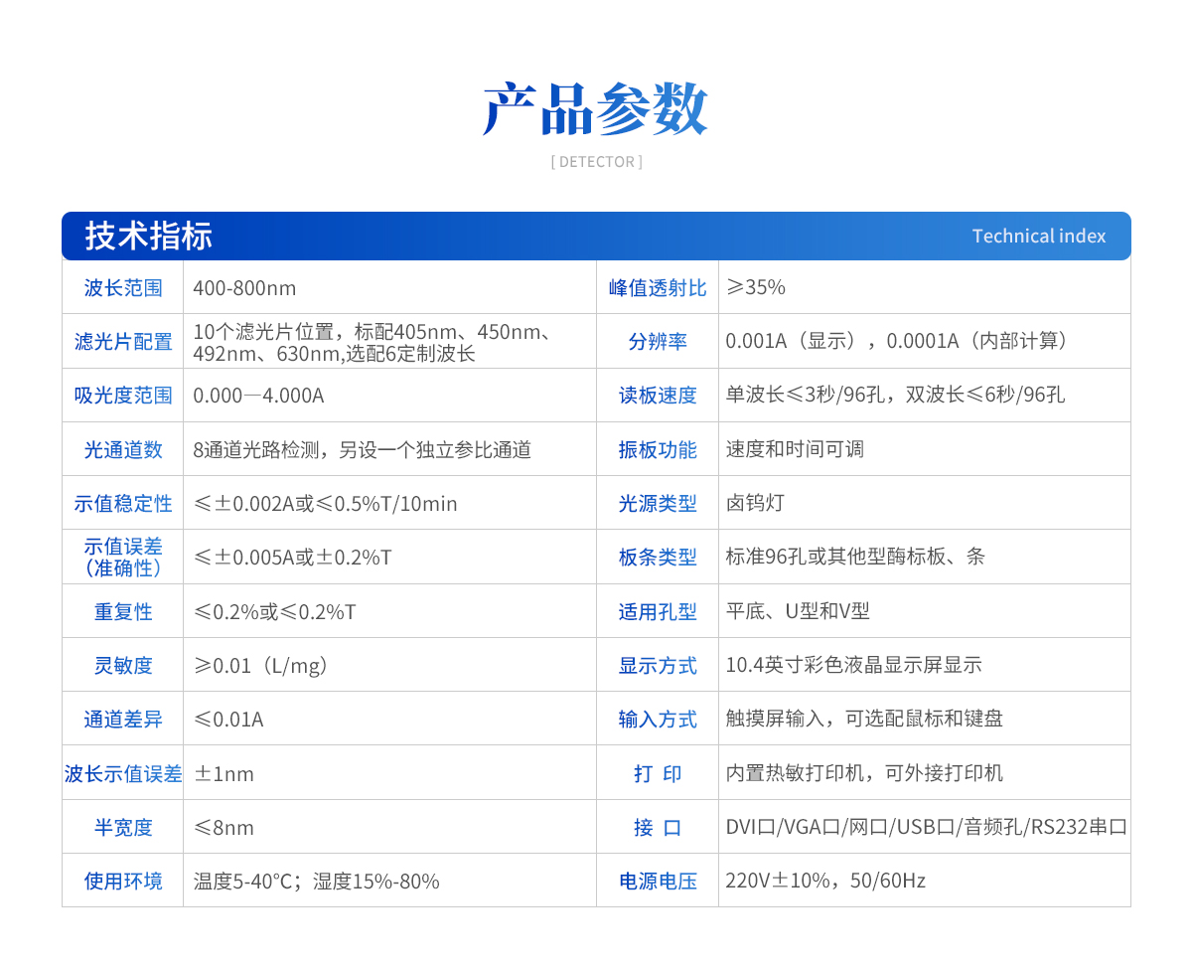Click the 峰值透射比 label cell
Viewport: 1192px width, 967px height.
coord(658,288)
